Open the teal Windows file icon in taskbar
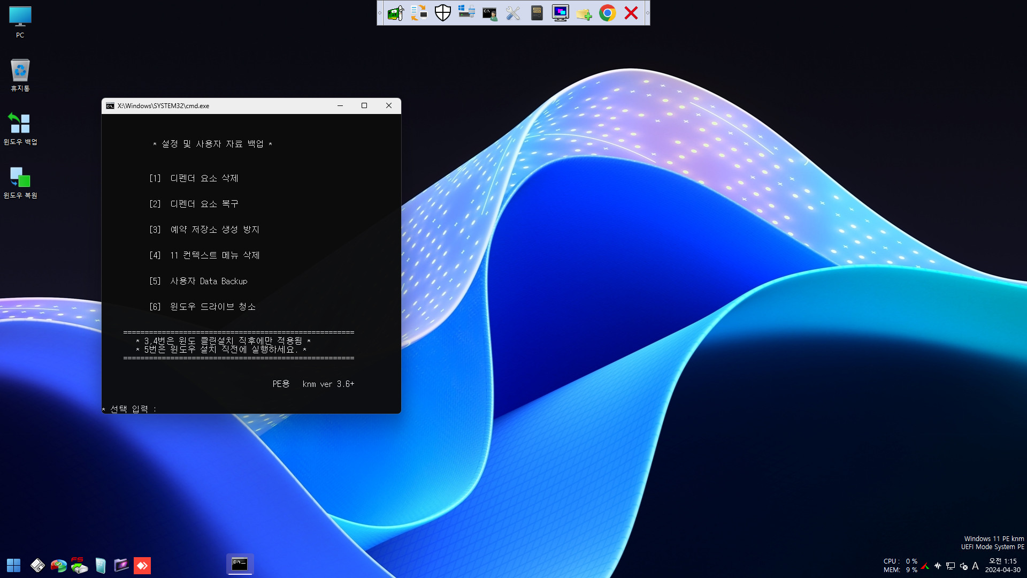 pyautogui.click(x=100, y=565)
